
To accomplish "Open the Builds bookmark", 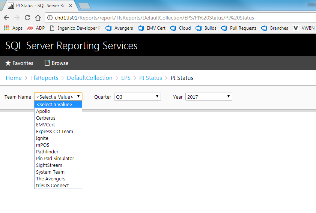I will (206, 28).
